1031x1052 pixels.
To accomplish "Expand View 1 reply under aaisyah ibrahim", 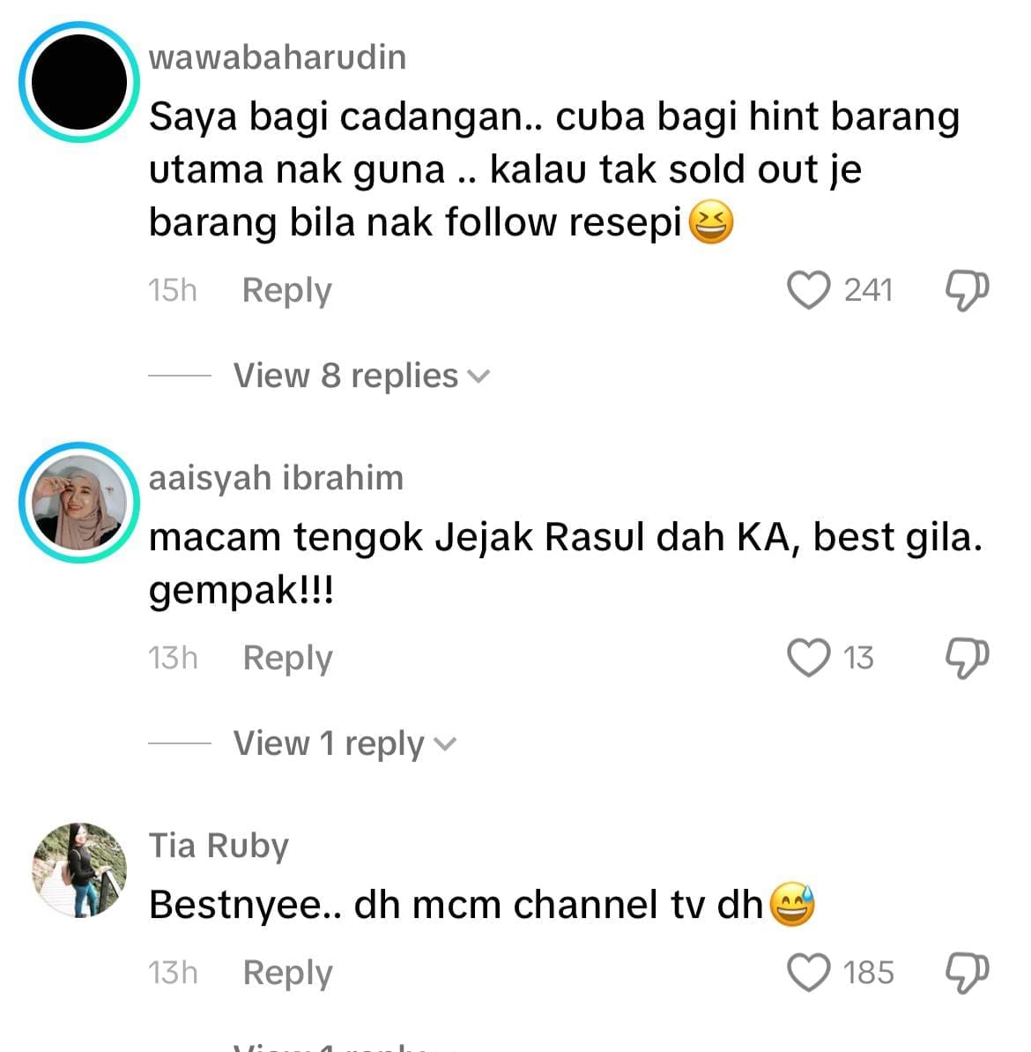I will click(x=345, y=743).
